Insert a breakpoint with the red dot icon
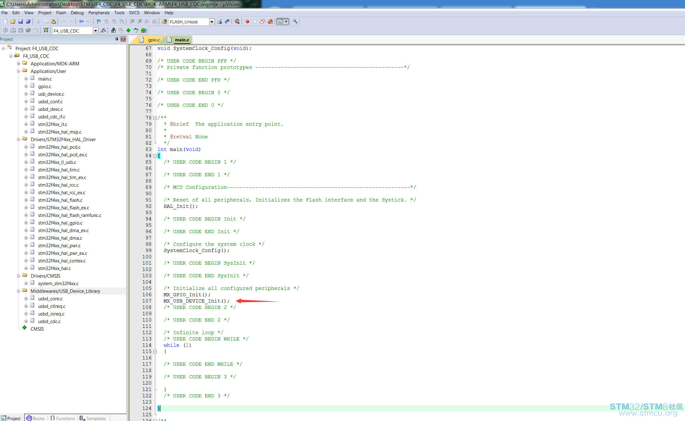The width and height of the screenshot is (685, 421). pyautogui.click(x=247, y=21)
